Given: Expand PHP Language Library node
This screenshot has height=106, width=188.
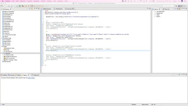Looking at the screenshot, I should [3, 60].
